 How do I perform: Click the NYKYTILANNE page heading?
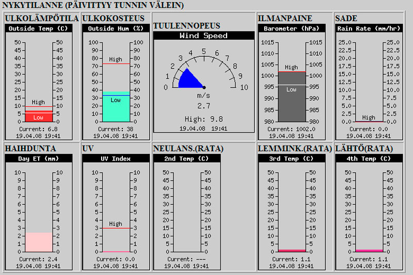point(93,5)
